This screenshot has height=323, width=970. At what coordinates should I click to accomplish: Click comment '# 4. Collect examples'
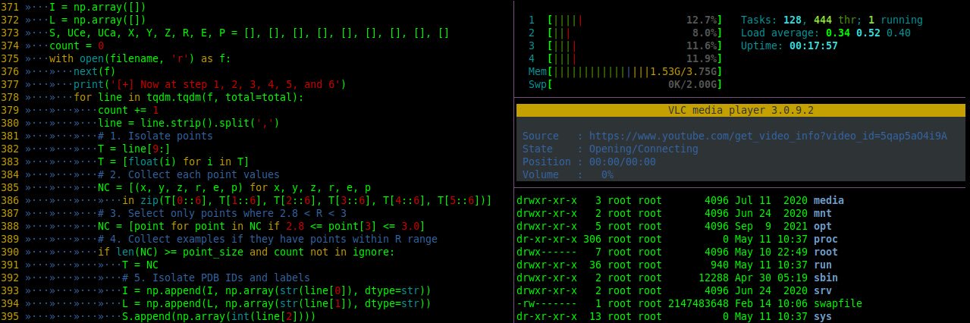click(268, 239)
